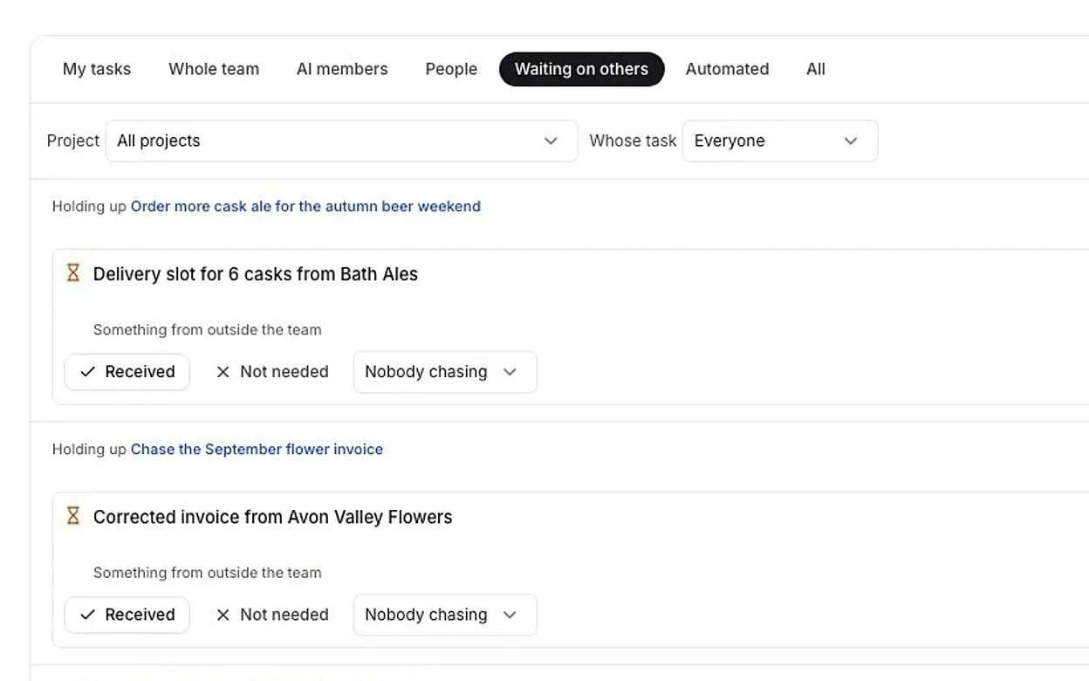This screenshot has width=1089, height=681.
Task: Select the Waiting on others tab
Action: pos(581,69)
